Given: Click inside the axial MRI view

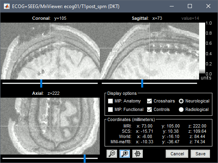Looking at the screenshot, I should (x=50, y=126).
